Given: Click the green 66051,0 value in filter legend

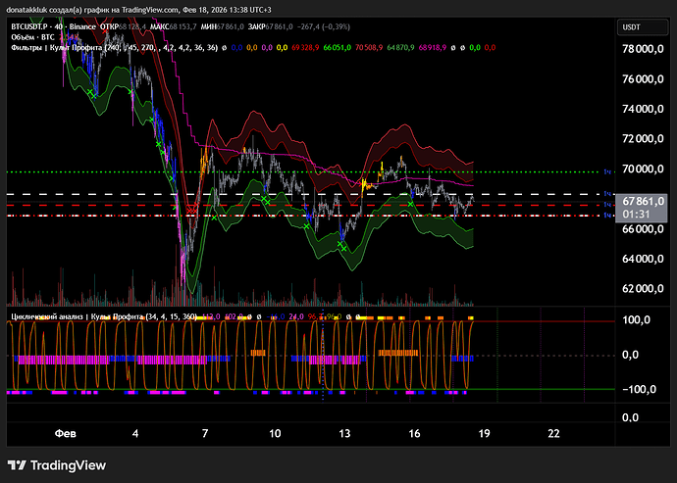Looking at the screenshot, I should tap(338, 46).
